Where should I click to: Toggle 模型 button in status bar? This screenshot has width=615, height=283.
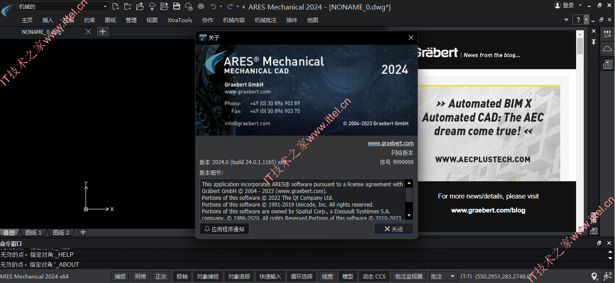point(348,276)
